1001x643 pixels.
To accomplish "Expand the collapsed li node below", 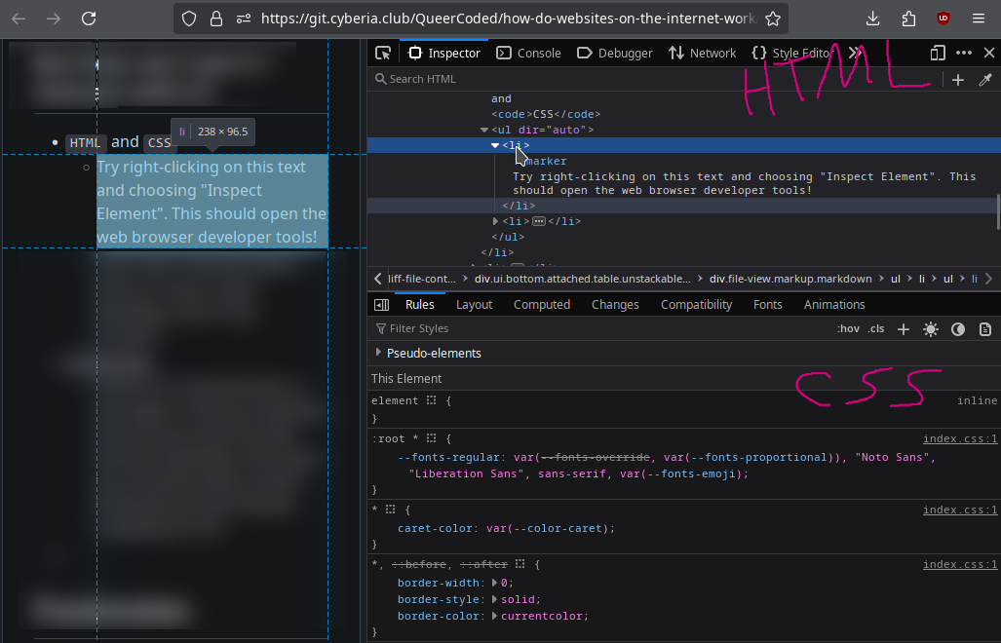I will [495, 221].
